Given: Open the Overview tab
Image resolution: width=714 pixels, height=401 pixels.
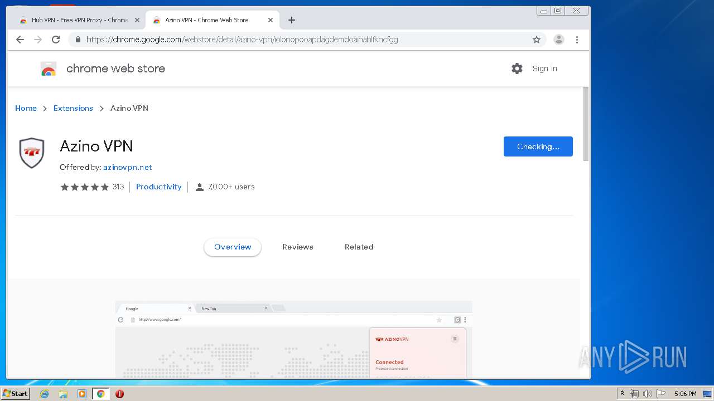Looking at the screenshot, I should click(233, 247).
